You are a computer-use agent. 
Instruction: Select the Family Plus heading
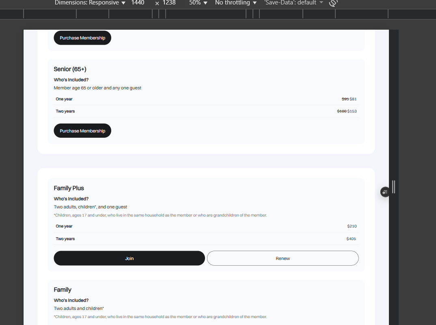point(69,188)
